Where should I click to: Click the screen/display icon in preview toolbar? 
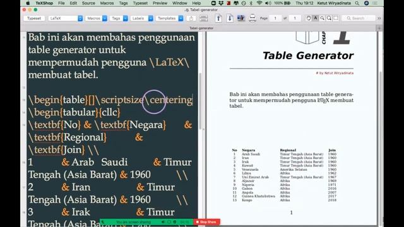point(241,18)
